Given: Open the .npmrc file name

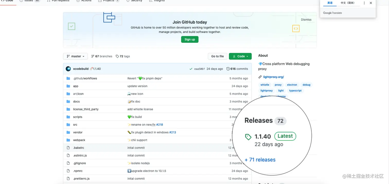Looking at the screenshot, I should click(78, 171).
